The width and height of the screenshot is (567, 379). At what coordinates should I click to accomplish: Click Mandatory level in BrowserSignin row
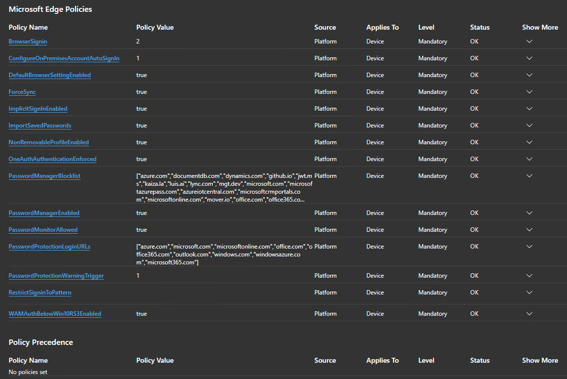point(433,42)
